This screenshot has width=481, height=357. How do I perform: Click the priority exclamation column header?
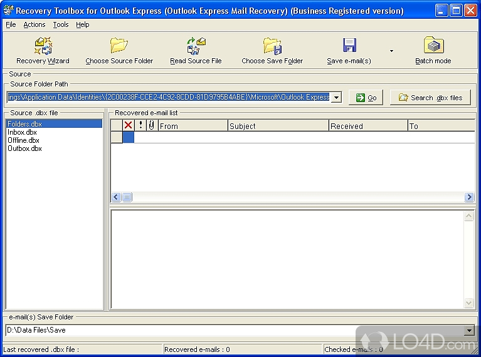pos(140,125)
